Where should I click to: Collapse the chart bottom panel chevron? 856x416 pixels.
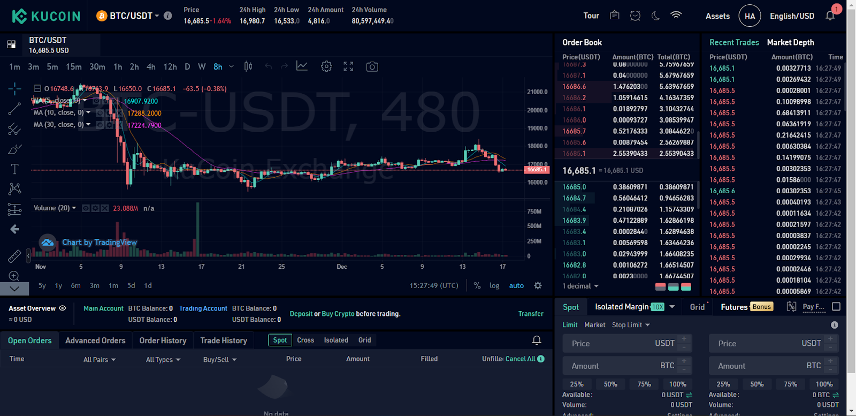coord(14,289)
